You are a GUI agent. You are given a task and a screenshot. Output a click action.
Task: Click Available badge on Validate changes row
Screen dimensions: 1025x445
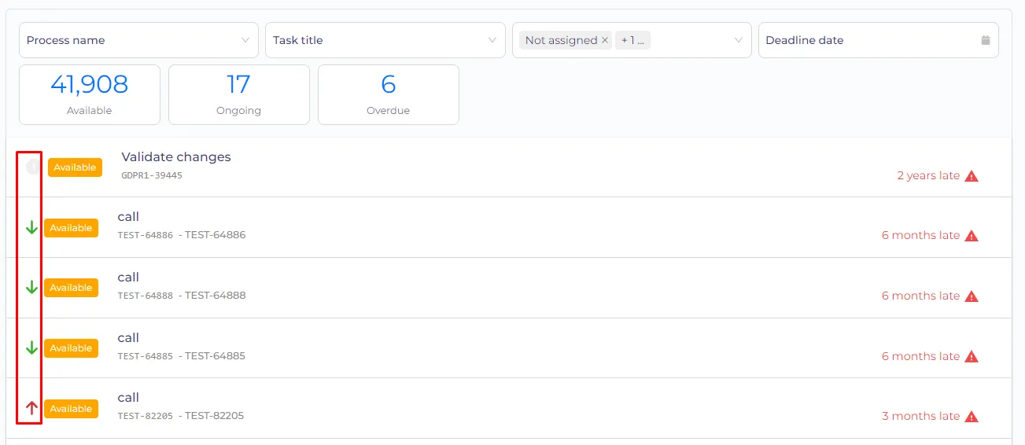[75, 167]
